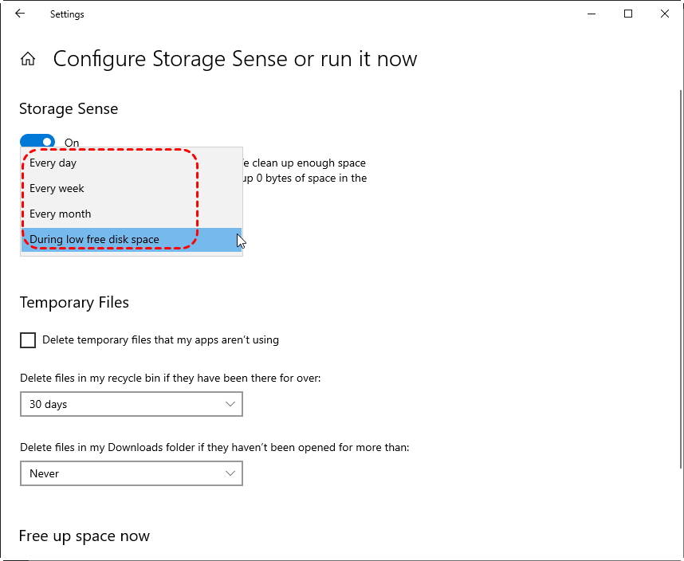Click chevron on Never combo box
The height and width of the screenshot is (561, 684).
coord(230,473)
